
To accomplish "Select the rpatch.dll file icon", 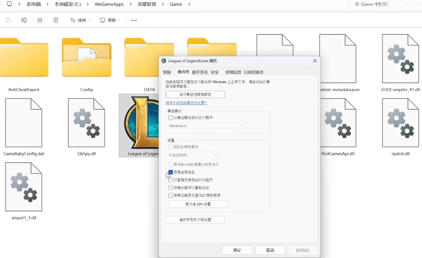I will click(400, 123).
